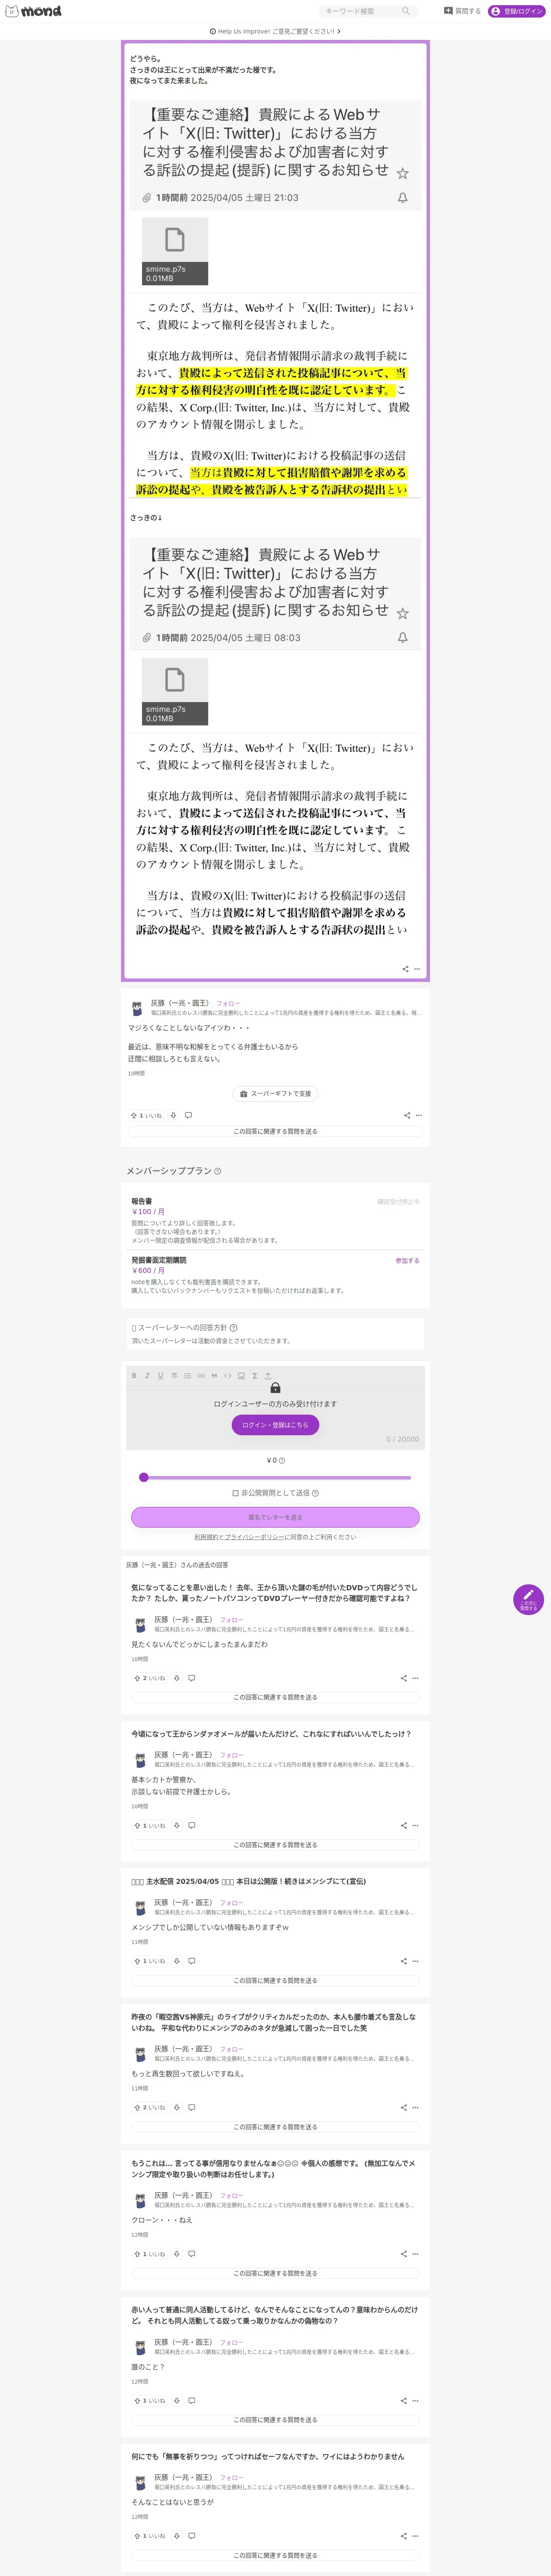Click the floating purple ask-question pencil button
This screenshot has width=551, height=2576.
(528, 1599)
